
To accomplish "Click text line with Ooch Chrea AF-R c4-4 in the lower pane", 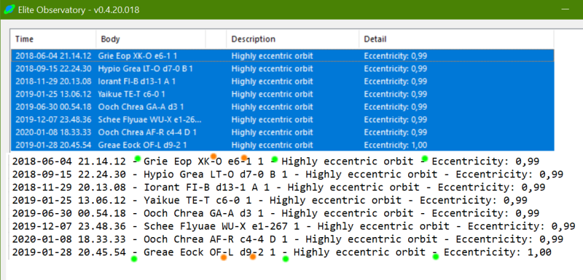I will 287,239.
